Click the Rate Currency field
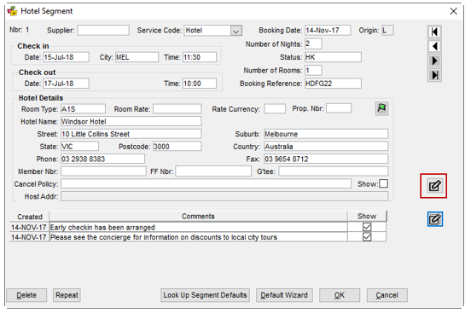 click(x=275, y=109)
